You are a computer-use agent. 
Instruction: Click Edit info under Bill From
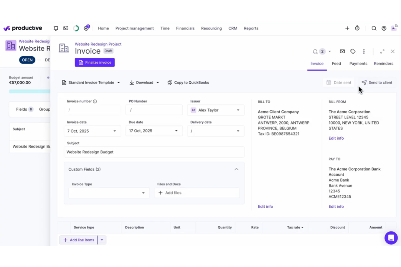pyautogui.click(x=336, y=138)
